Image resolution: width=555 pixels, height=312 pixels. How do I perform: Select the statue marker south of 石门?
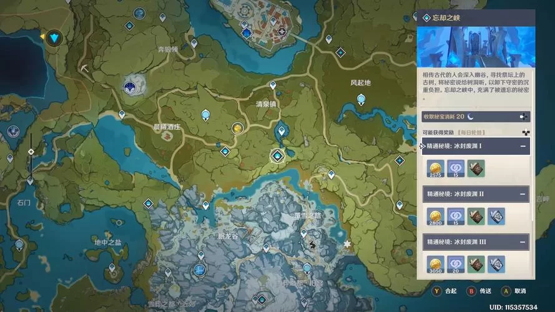tap(19, 245)
